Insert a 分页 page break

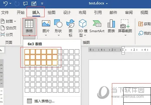[x=7, y=35]
